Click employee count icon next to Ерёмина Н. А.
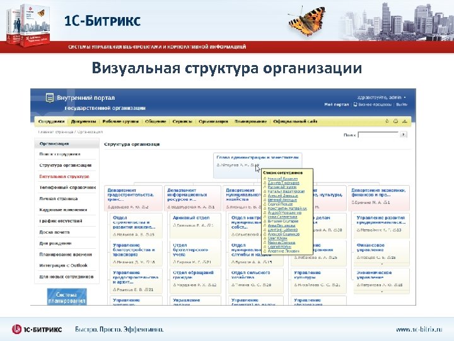Viewport: 454px width, 341px height. (x=385, y=203)
